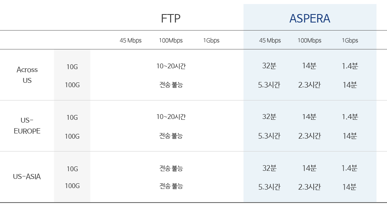
Task: Click the 100G size in US-EUROPE
Action: coord(72,136)
